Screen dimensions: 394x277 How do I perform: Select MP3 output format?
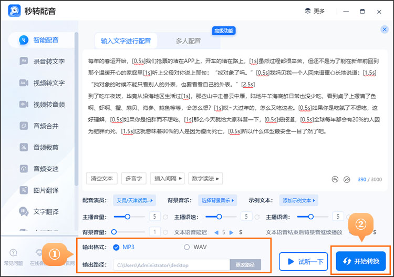click(117, 247)
